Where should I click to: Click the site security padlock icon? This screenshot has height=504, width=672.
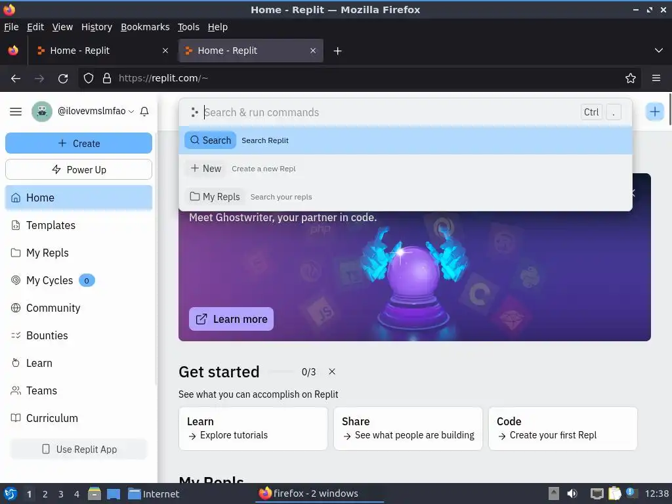(x=107, y=78)
